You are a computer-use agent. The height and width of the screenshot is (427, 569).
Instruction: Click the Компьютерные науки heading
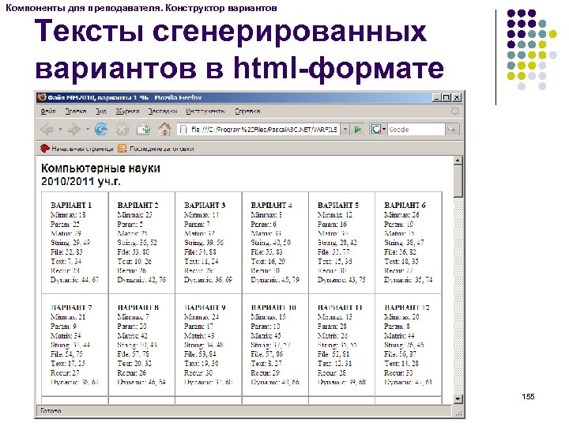(100, 168)
